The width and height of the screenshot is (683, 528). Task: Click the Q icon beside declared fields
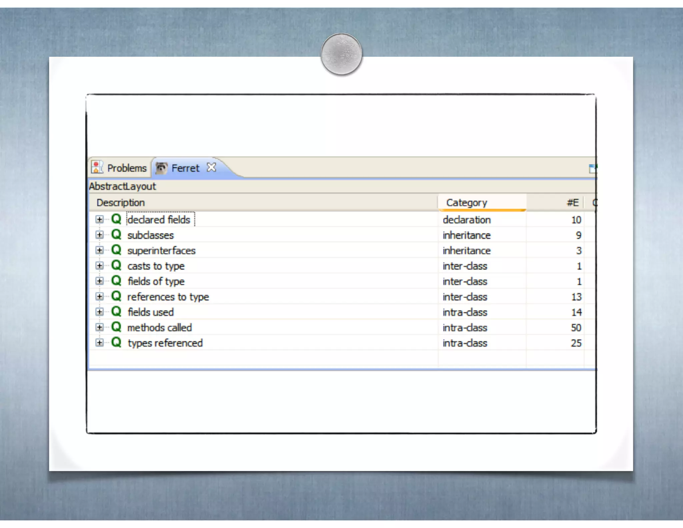click(116, 219)
